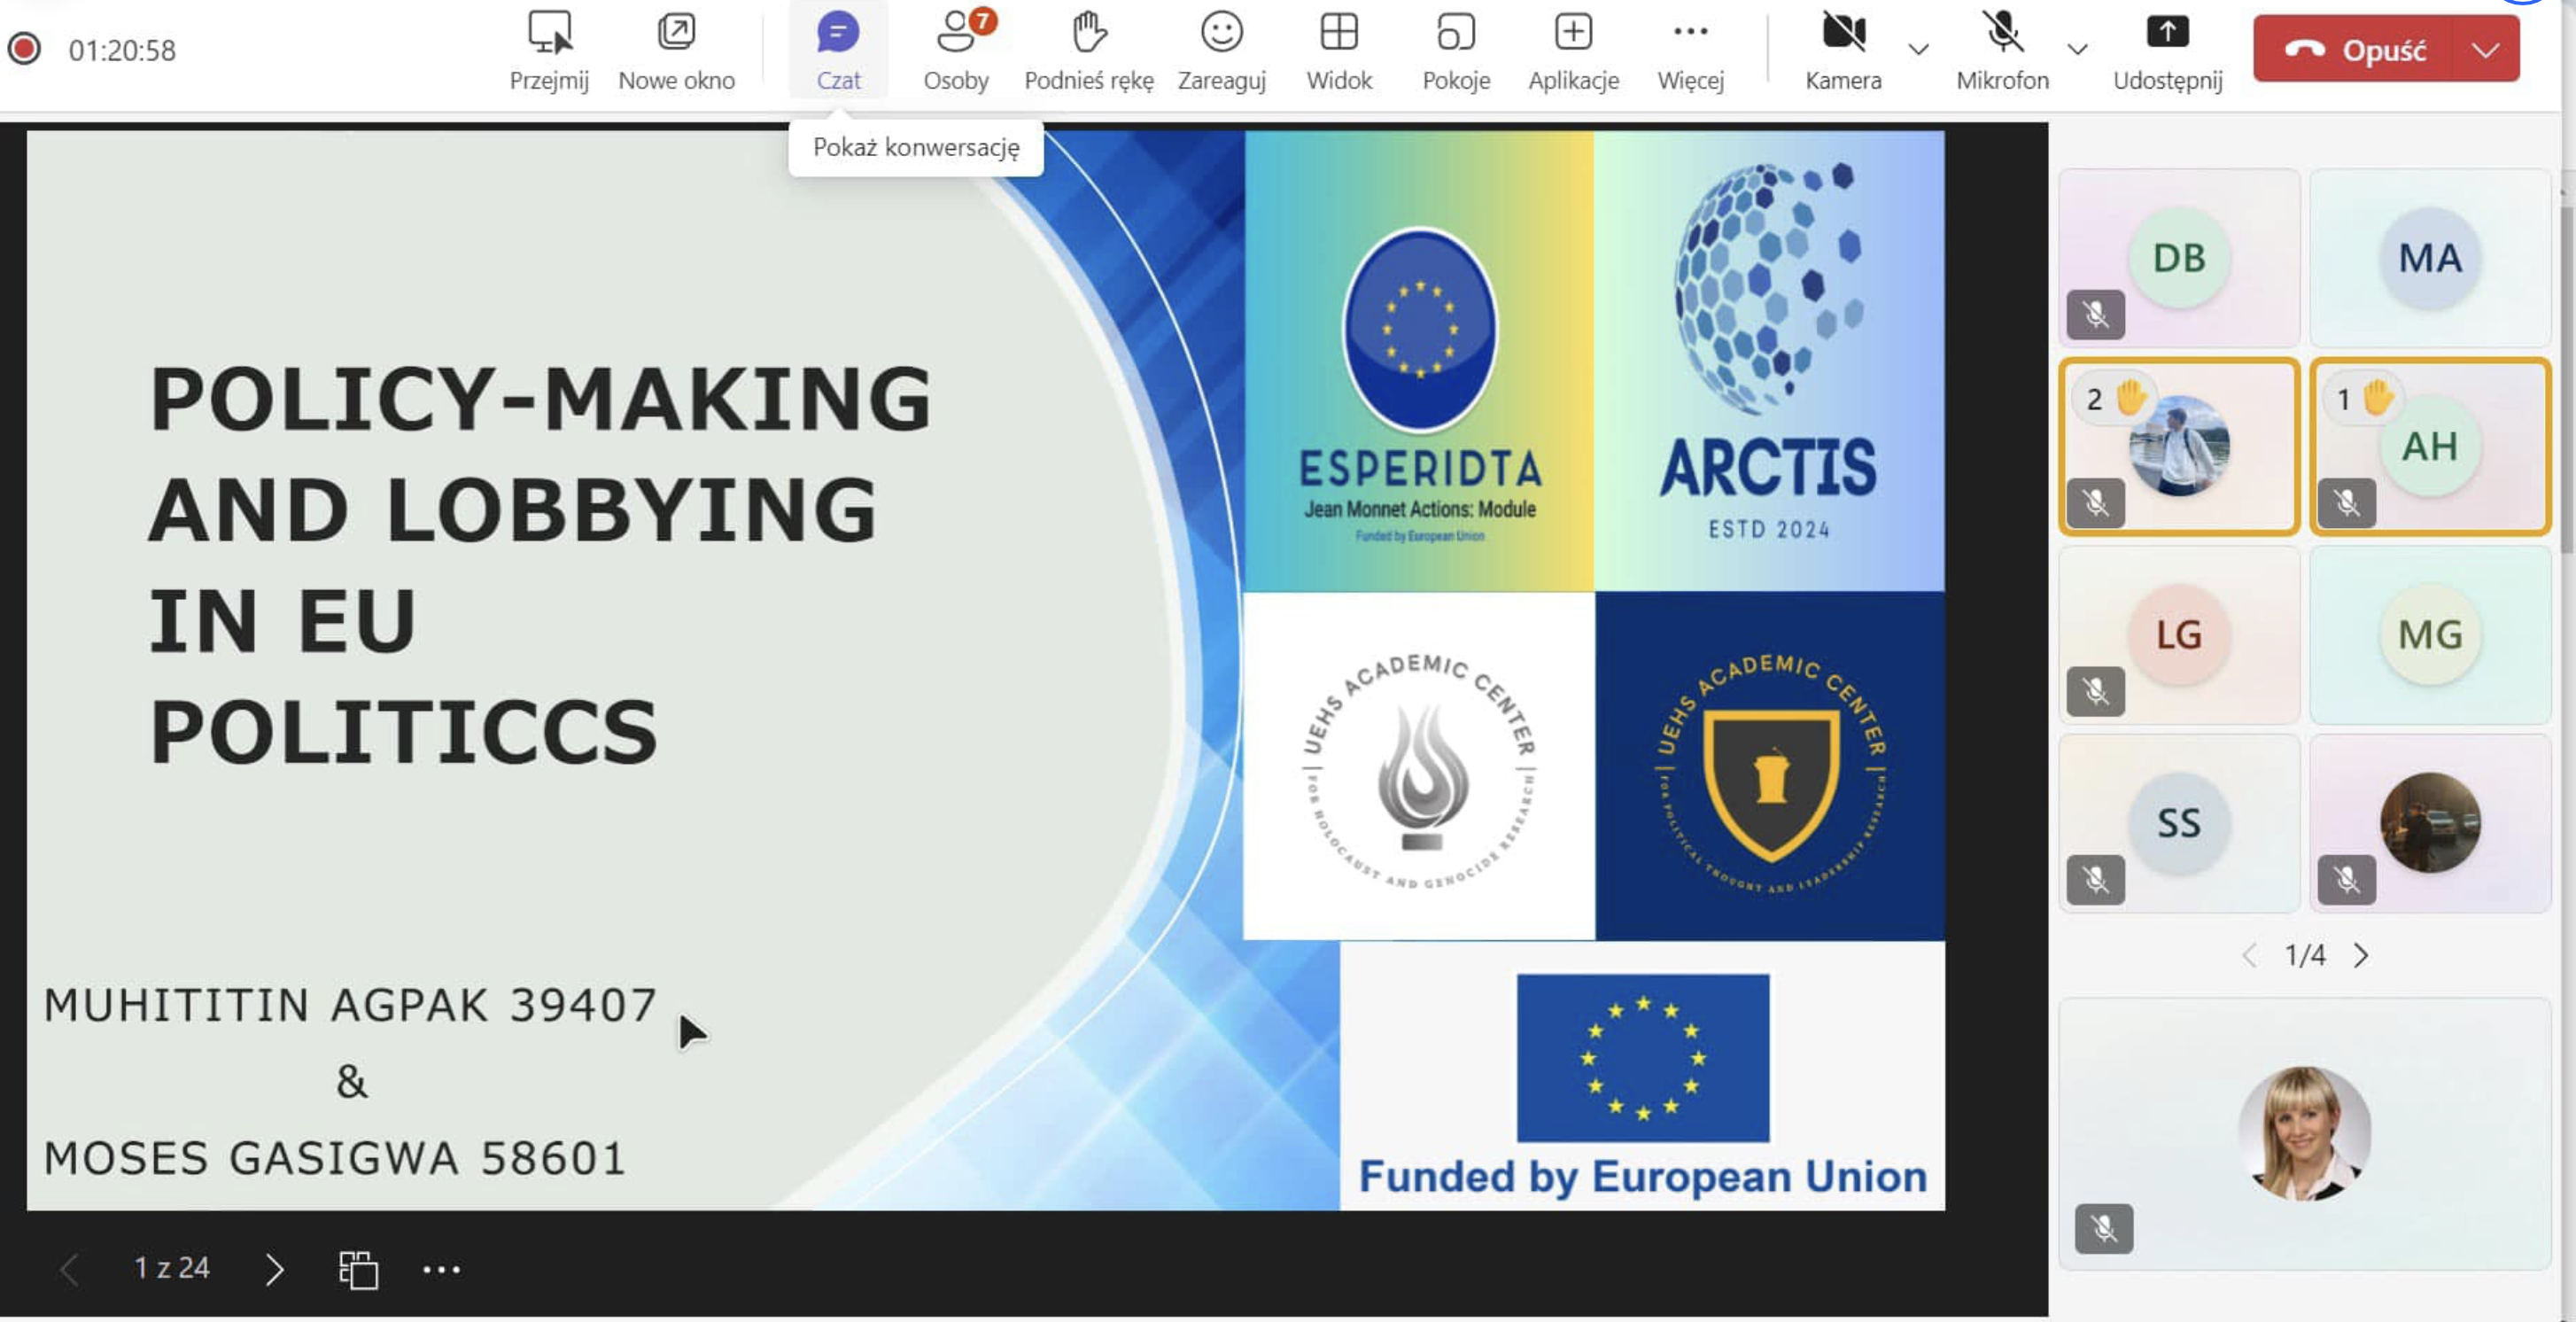Click muted mic icon on DB tile
Image resolution: width=2576 pixels, height=1322 pixels.
click(x=2096, y=315)
